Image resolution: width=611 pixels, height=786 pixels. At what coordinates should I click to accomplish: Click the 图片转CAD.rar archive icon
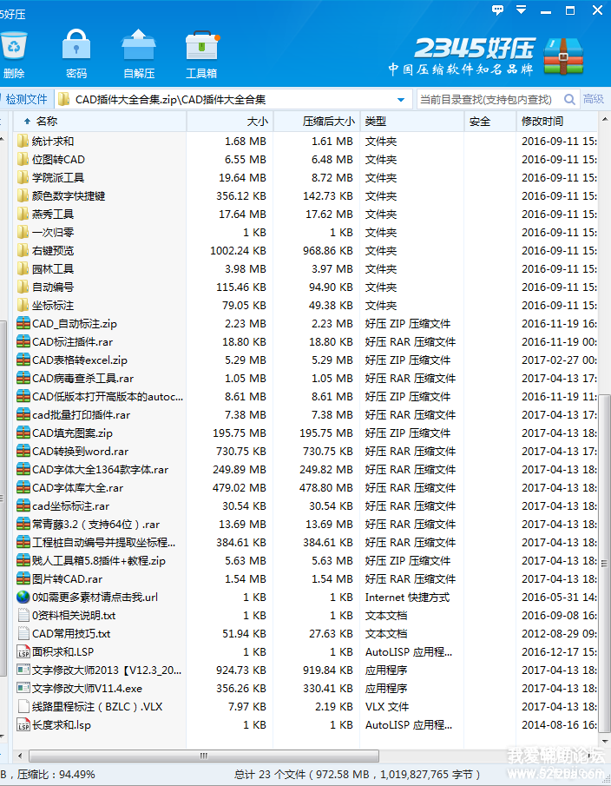[23, 579]
